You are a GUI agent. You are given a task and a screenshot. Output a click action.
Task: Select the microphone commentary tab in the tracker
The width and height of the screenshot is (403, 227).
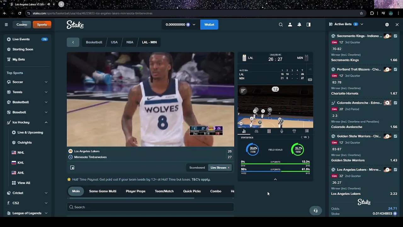(281, 131)
